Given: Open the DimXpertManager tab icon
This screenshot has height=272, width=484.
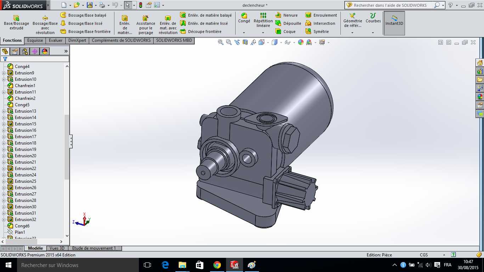Looking at the screenshot, I should [x=35, y=51].
